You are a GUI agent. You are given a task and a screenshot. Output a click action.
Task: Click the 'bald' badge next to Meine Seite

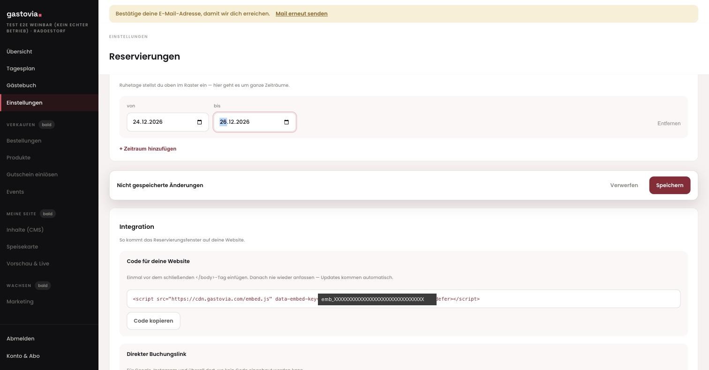pos(47,214)
